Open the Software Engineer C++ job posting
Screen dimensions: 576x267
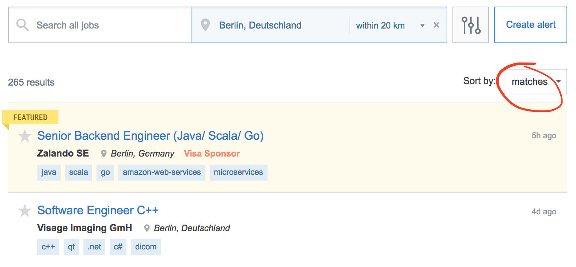(x=98, y=210)
